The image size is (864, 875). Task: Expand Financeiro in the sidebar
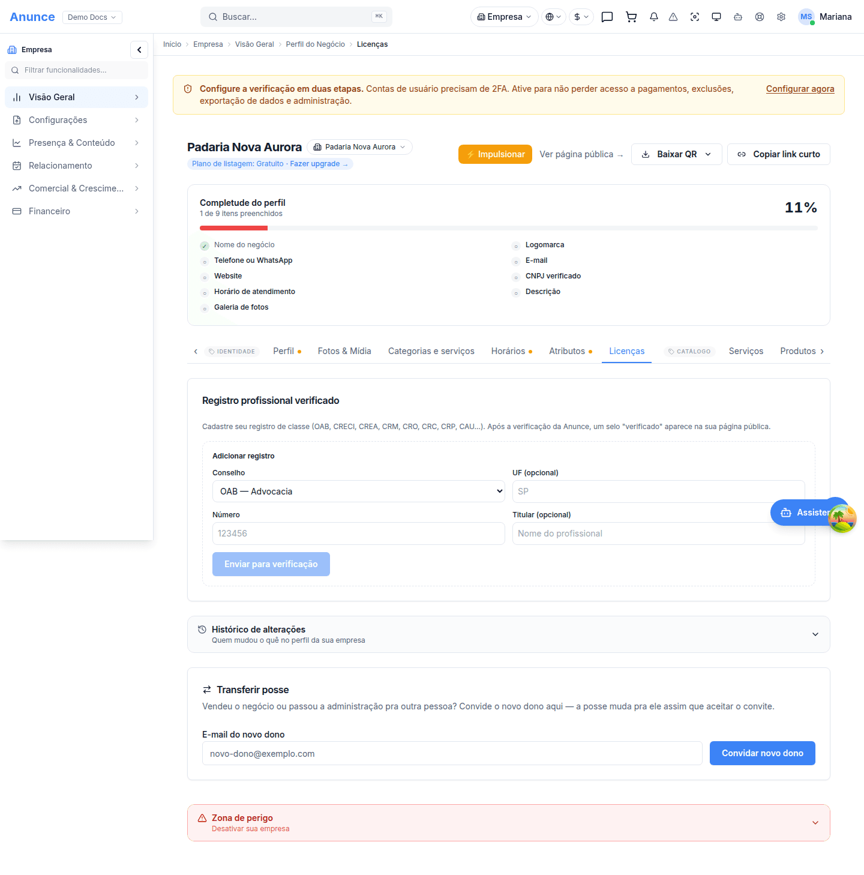[x=76, y=211]
